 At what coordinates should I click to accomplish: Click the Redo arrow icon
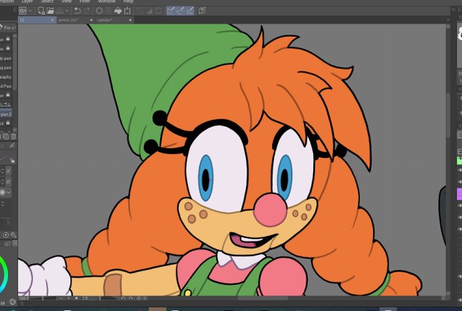point(87,11)
